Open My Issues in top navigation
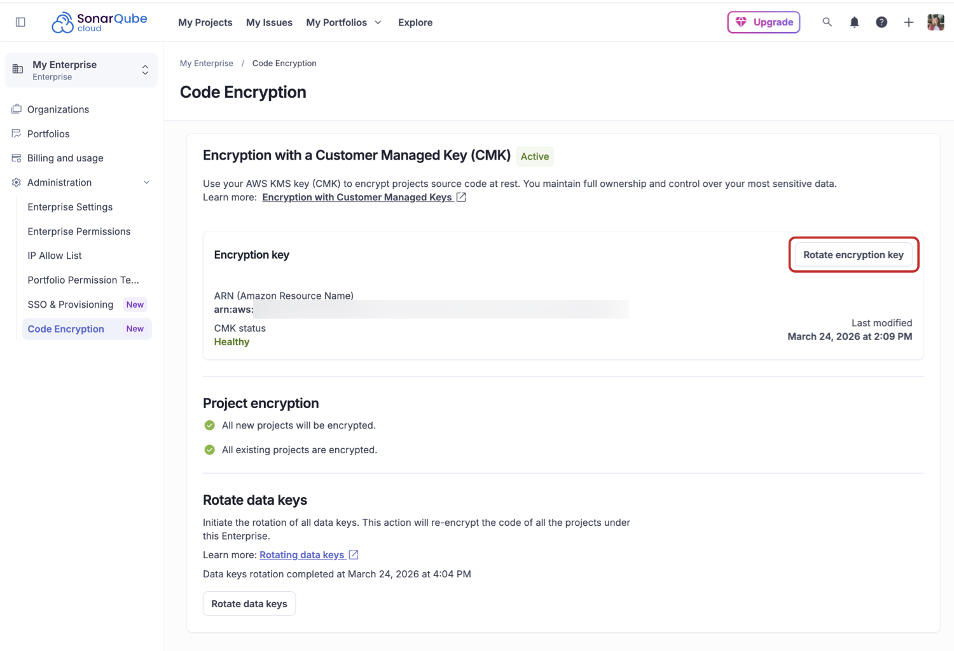The height and width of the screenshot is (651, 954). pos(269,22)
